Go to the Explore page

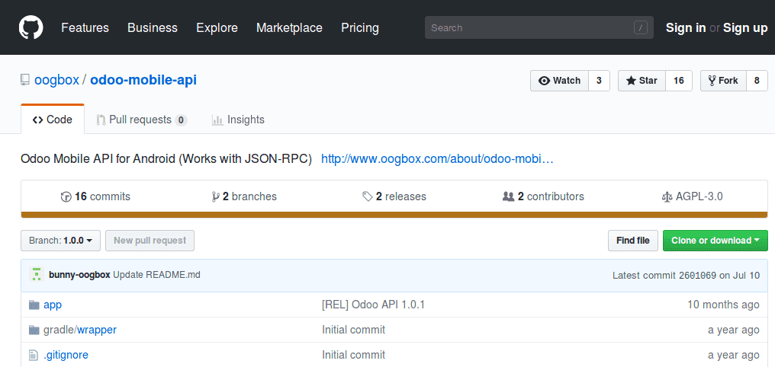(217, 27)
